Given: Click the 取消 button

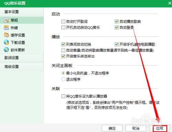Looking at the screenshot, I should point(136,128).
